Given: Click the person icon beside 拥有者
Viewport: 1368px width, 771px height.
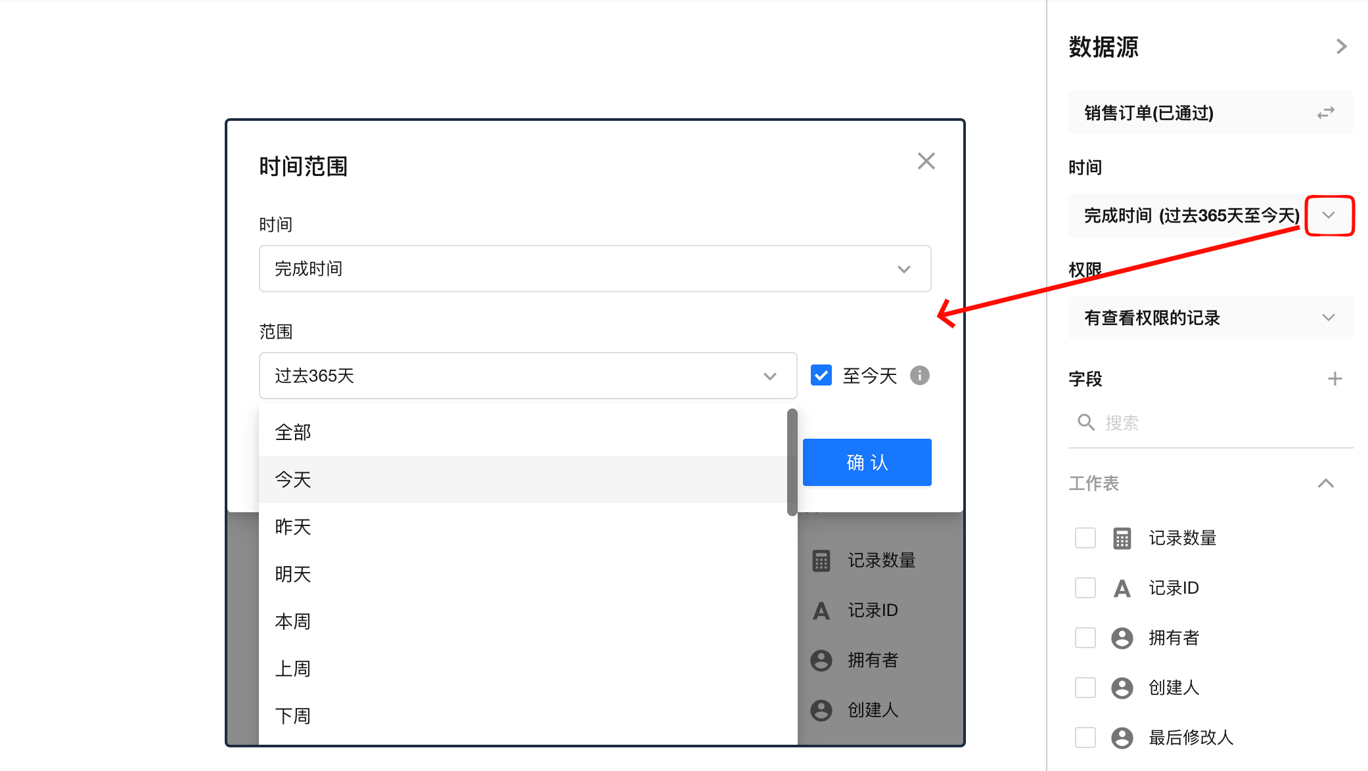Looking at the screenshot, I should pos(1122,638).
